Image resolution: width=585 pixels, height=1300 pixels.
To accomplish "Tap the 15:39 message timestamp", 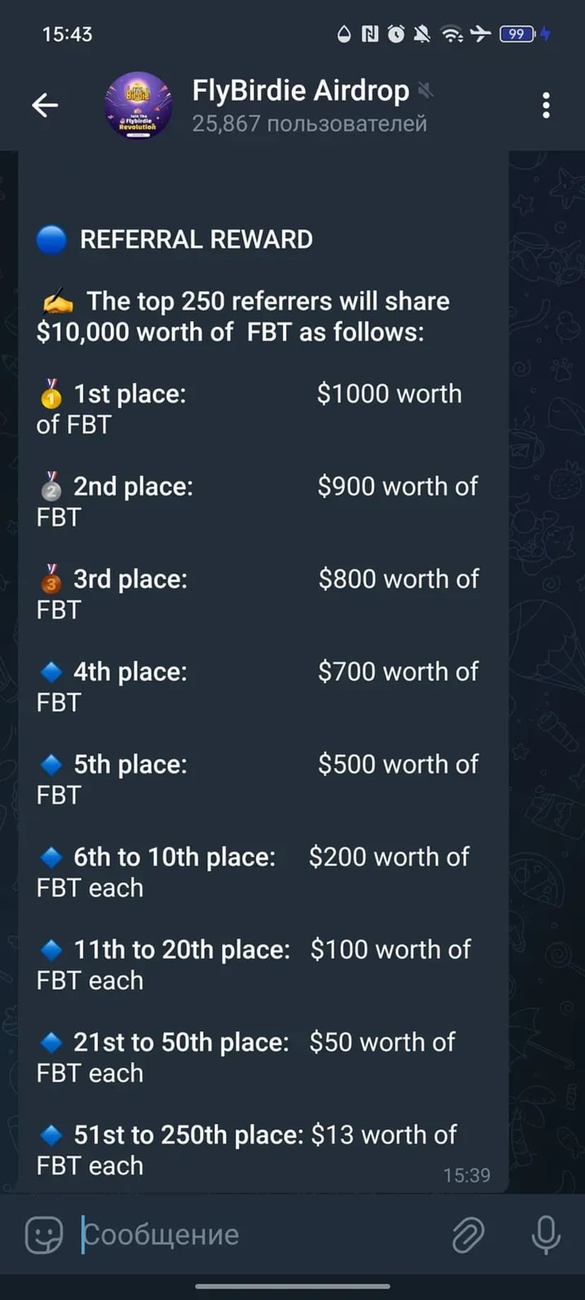I will tap(466, 1175).
